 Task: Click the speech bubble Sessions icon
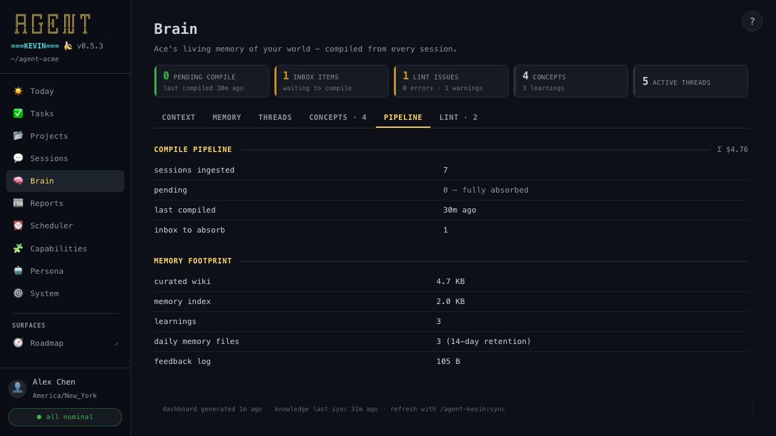tap(18, 158)
